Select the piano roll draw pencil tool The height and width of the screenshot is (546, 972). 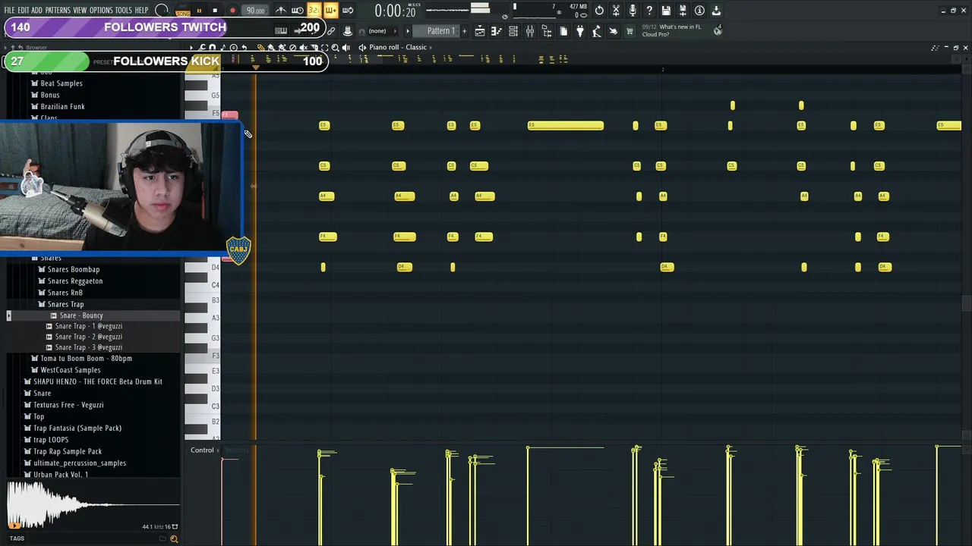point(261,47)
